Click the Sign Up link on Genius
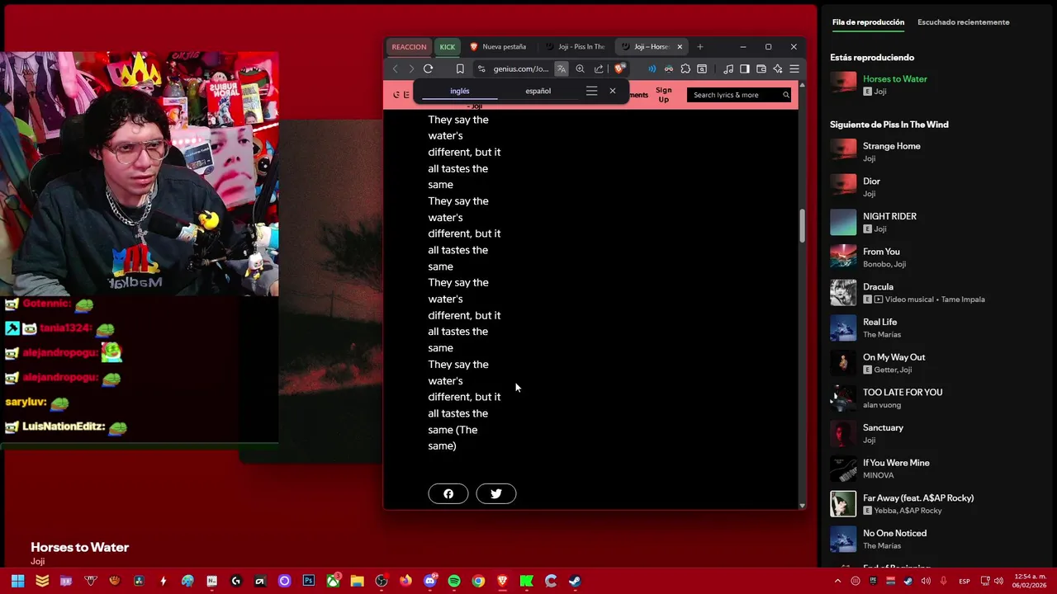Image resolution: width=1057 pixels, height=594 pixels. point(663,95)
